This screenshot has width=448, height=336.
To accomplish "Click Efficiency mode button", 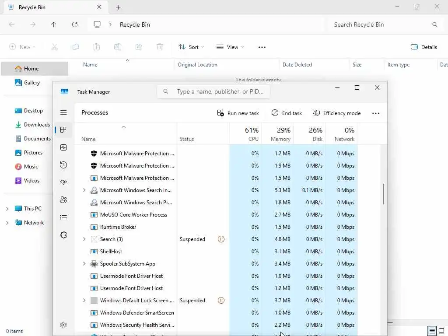I will tap(336, 113).
